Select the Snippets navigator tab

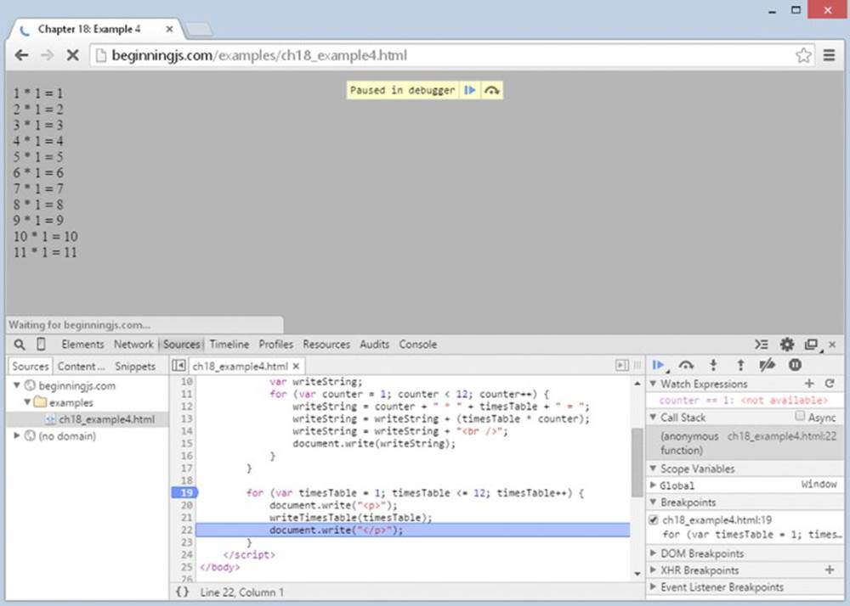(x=135, y=367)
